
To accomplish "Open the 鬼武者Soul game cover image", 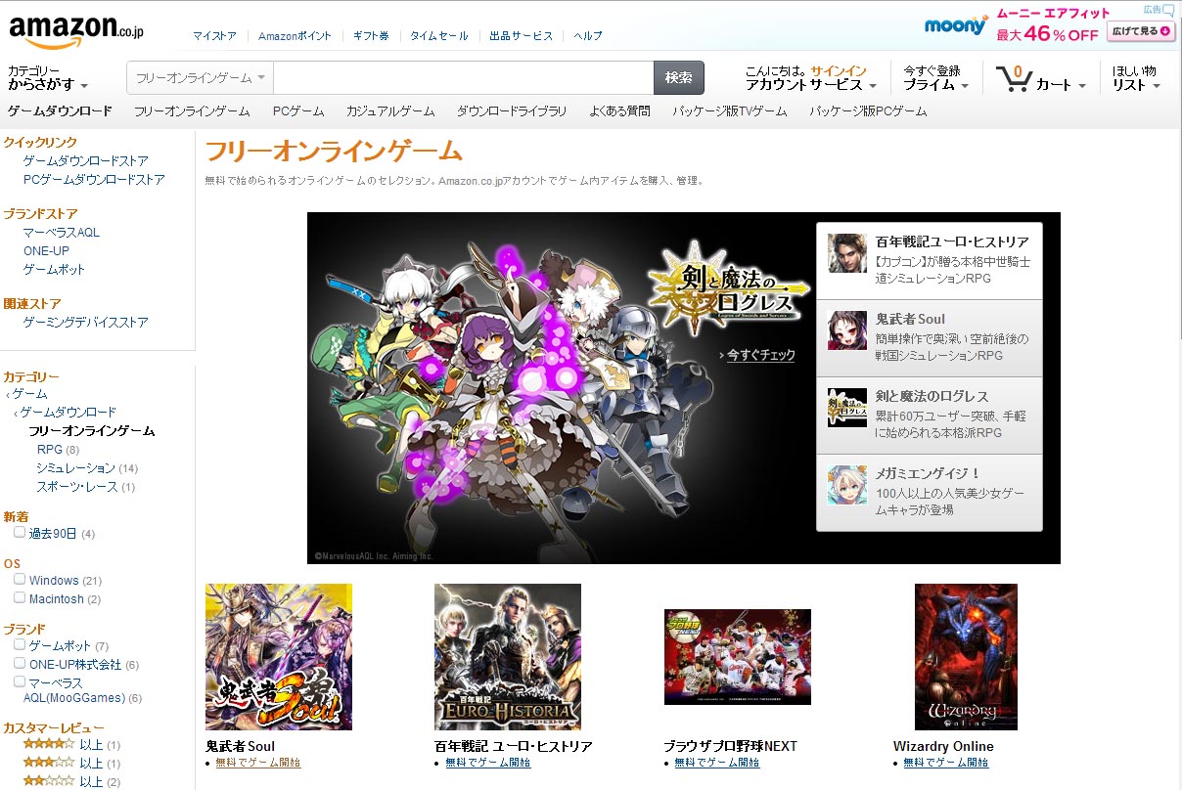I will click(x=279, y=657).
